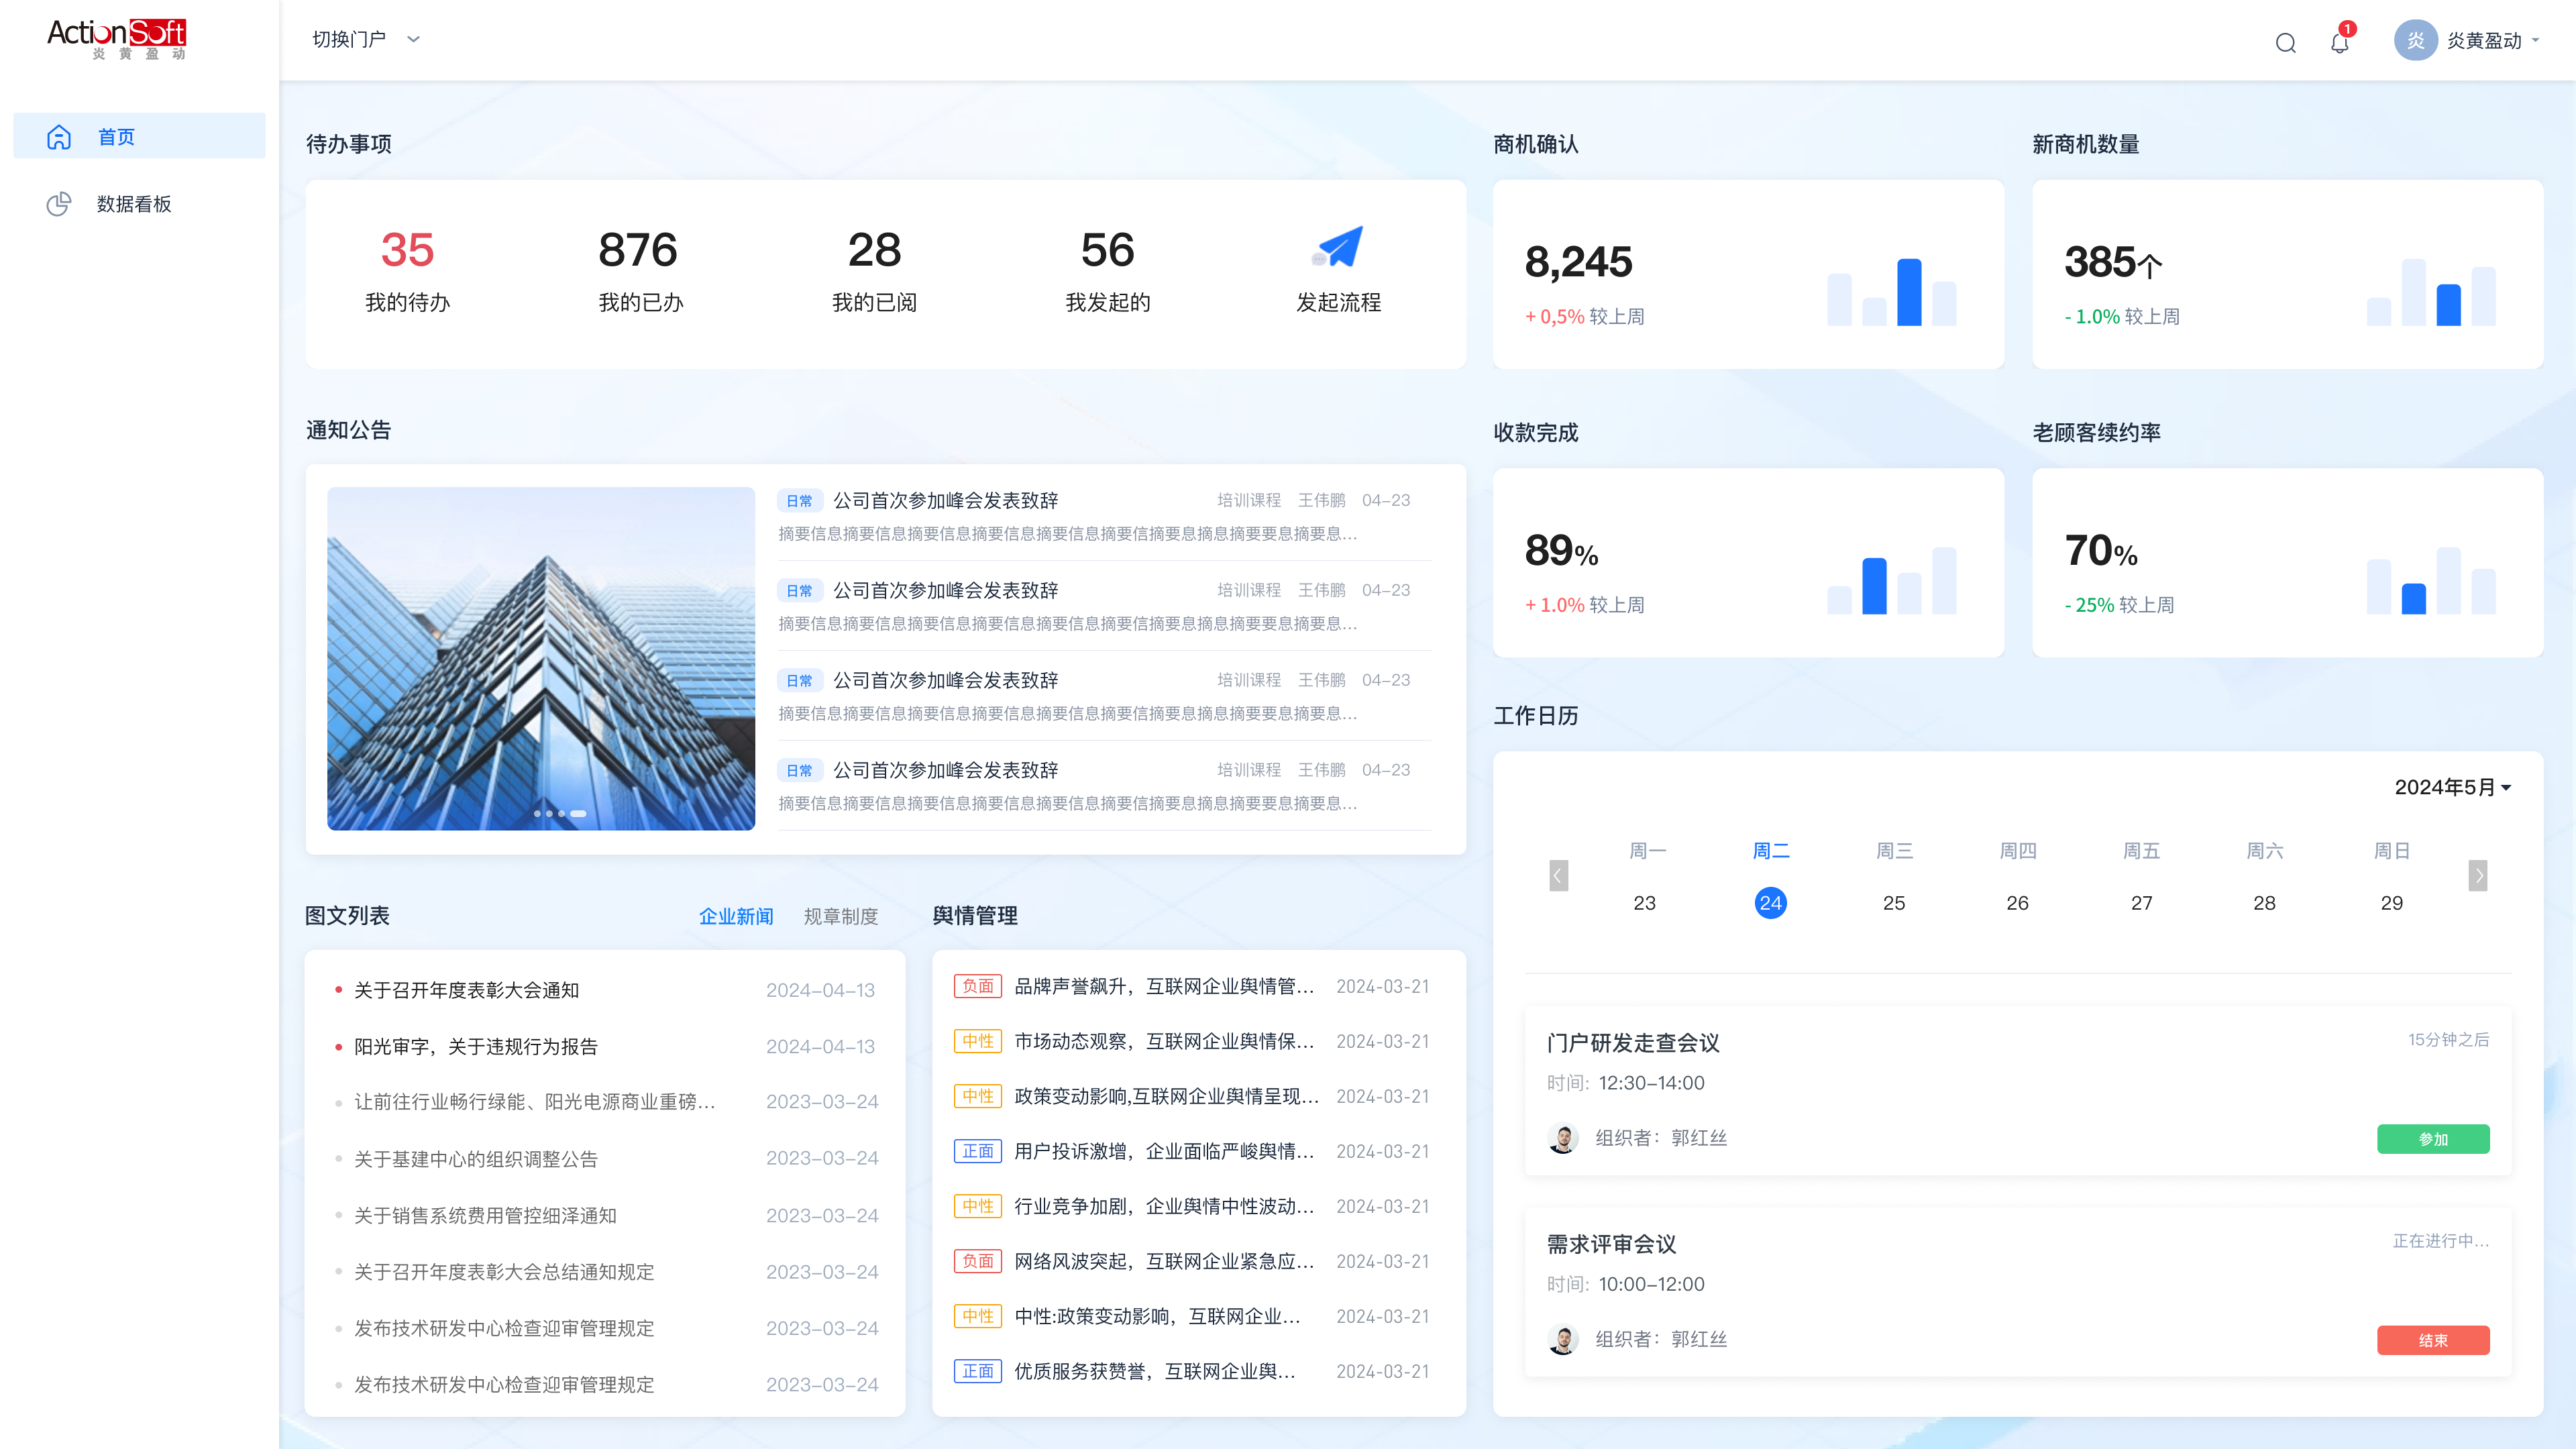This screenshot has height=1449, width=2576.
Task: Click the 商机确认 bar chart
Action: (x=1891, y=292)
